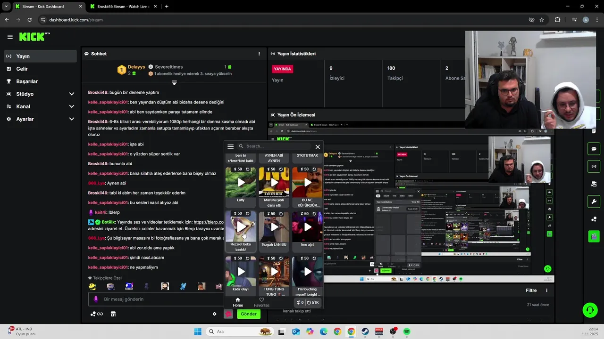Open Spotify from the taskbar
Screen dimensions: 604x339
point(407,331)
